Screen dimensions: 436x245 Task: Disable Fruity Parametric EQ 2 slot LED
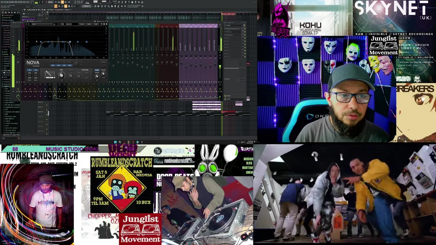click(245, 29)
